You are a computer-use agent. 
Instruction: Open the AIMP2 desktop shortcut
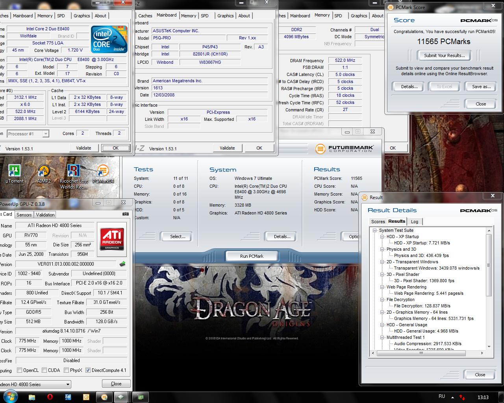coord(44,174)
